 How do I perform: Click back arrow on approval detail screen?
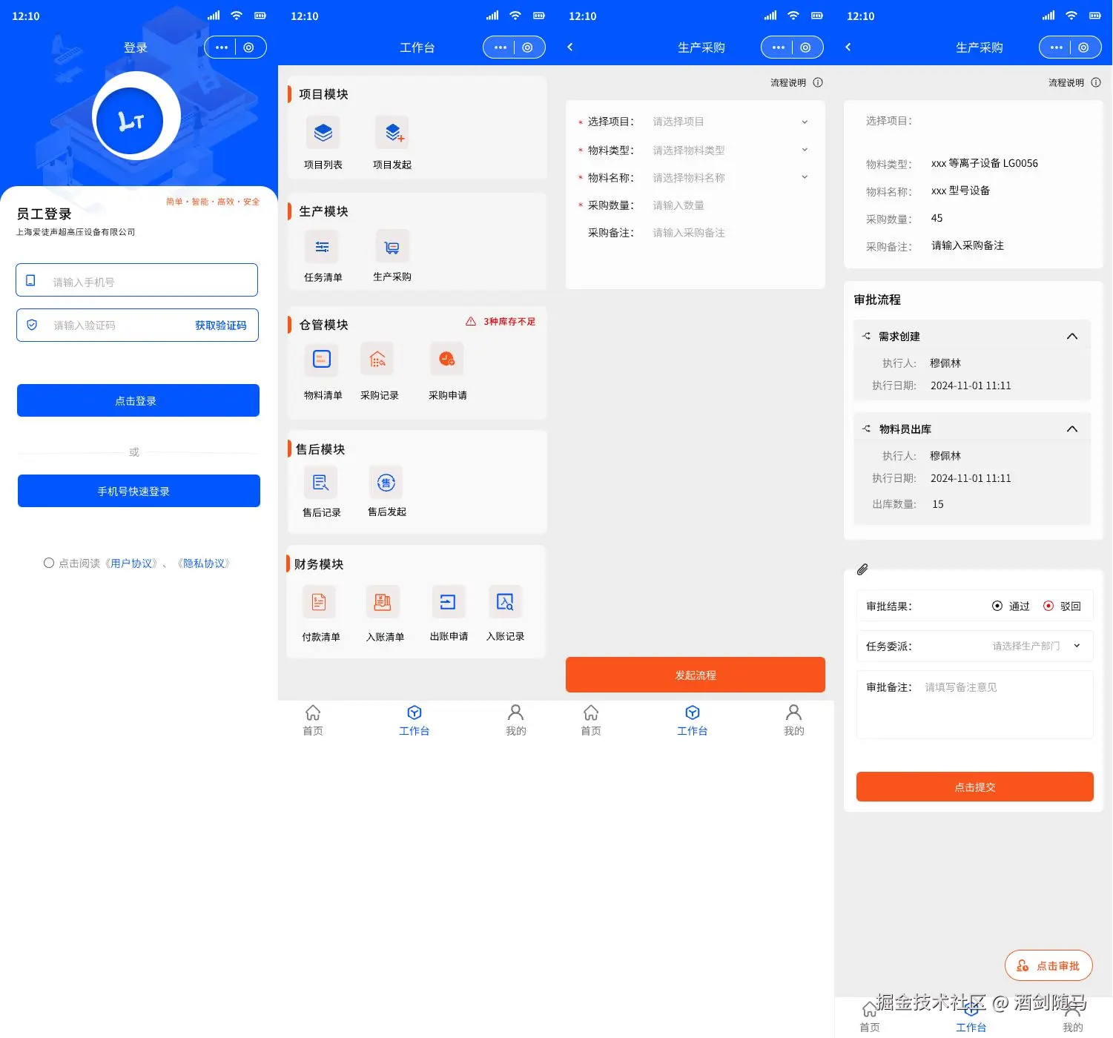coord(848,47)
